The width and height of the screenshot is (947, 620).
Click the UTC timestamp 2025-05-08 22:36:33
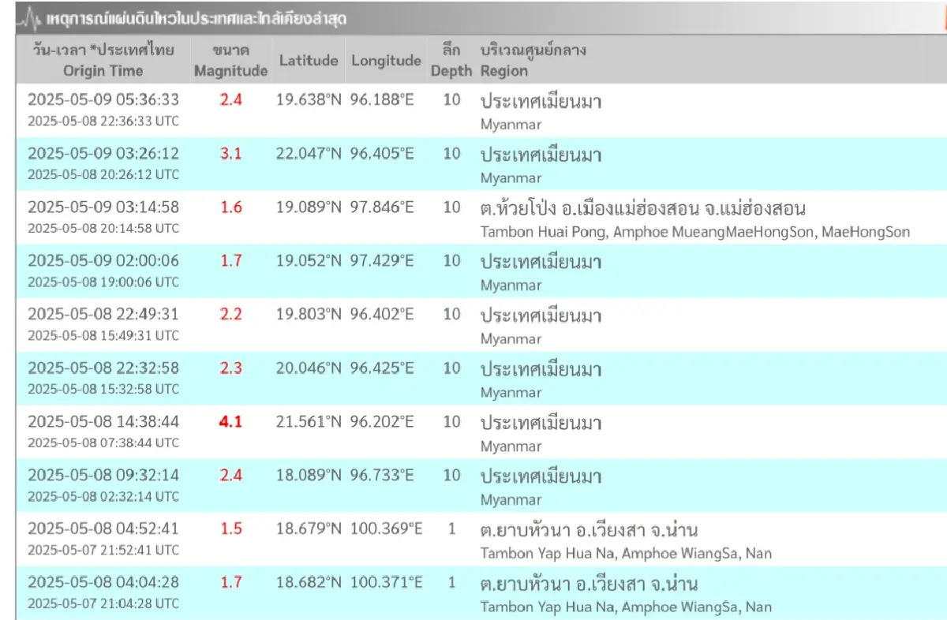tap(103, 122)
